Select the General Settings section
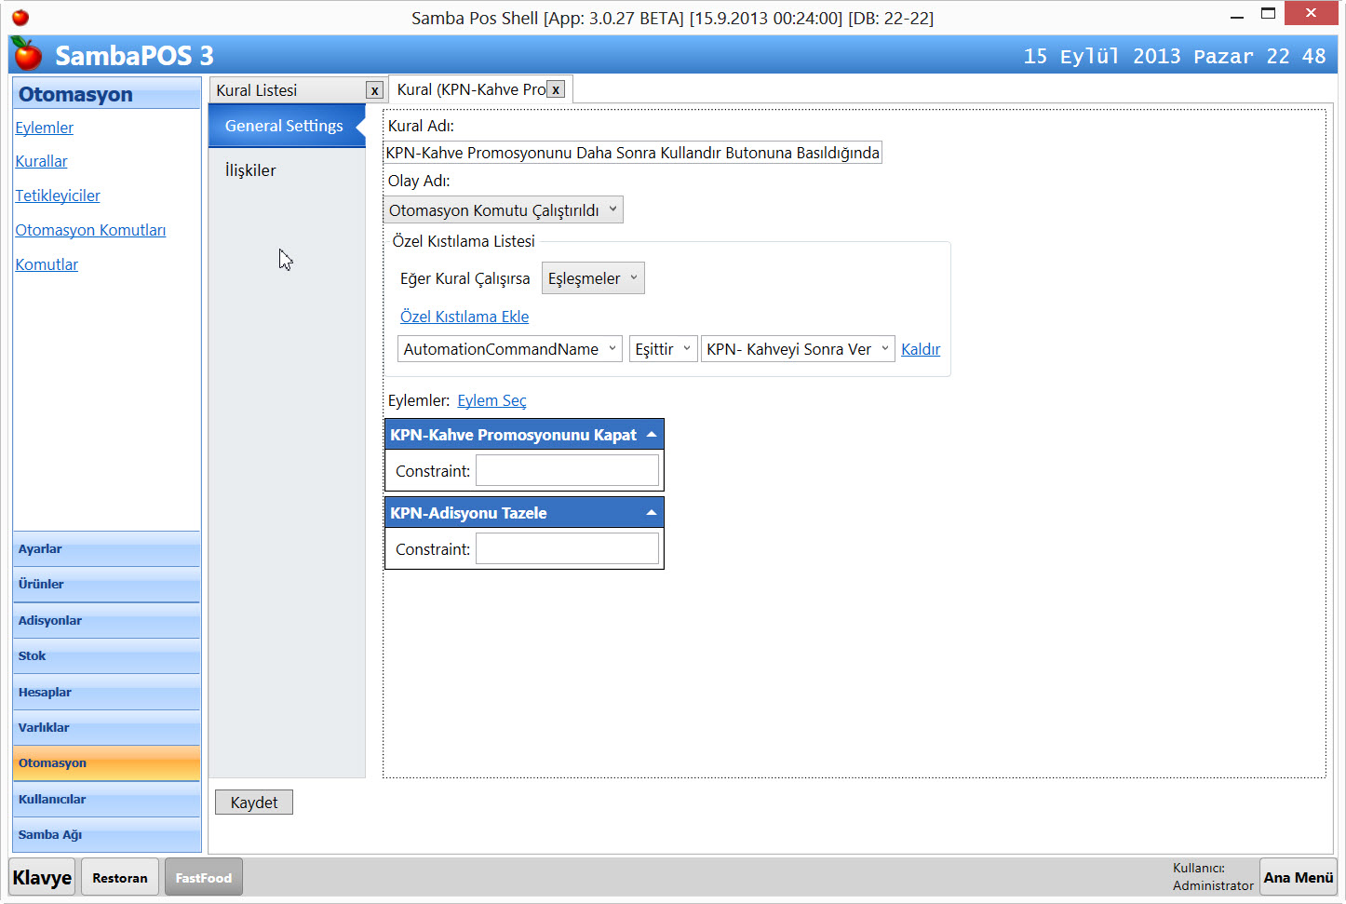 point(284,126)
